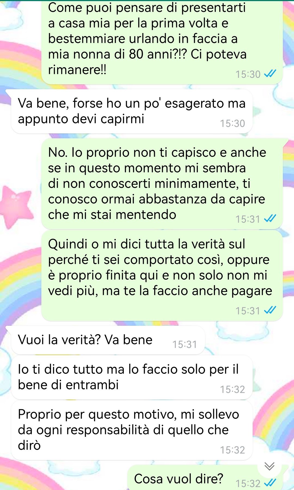
Task: Tap 15:32 timestamp on 'responsabilità' message
Action: (x=232, y=450)
